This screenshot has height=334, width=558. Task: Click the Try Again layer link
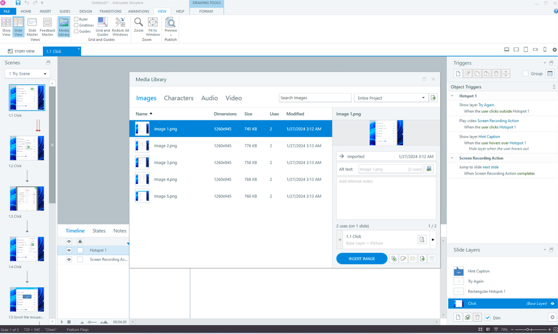[x=486, y=105]
